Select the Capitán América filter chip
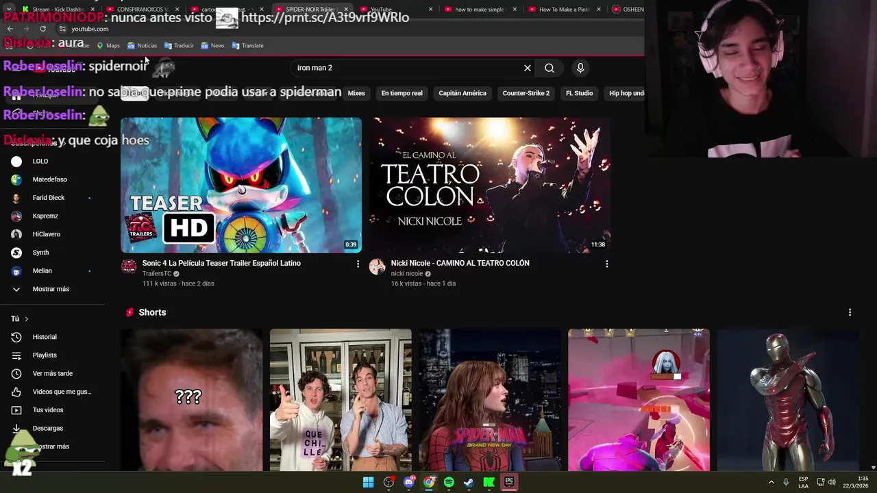The width and height of the screenshot is (877, 493). [462, 93]
